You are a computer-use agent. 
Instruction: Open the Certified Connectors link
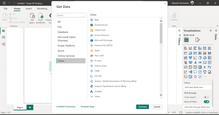point(66,106)
